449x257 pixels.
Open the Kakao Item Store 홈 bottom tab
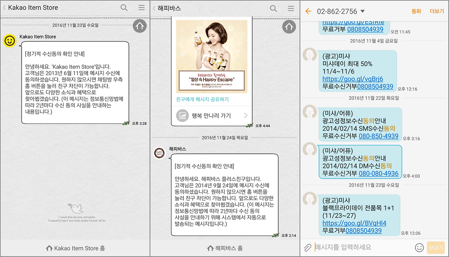[x=75, y=248]
